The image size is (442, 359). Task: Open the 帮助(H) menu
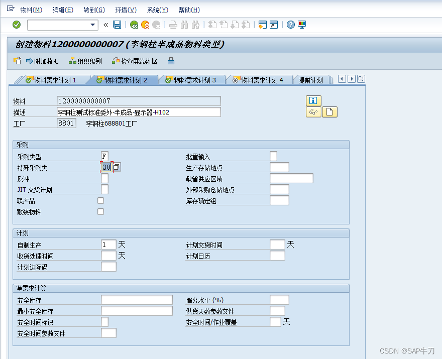point(189,10)
